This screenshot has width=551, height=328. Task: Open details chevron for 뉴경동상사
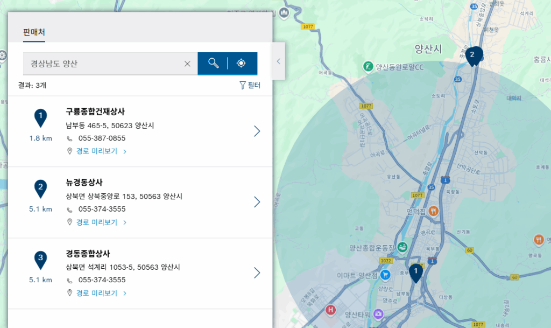pos(257,202)
